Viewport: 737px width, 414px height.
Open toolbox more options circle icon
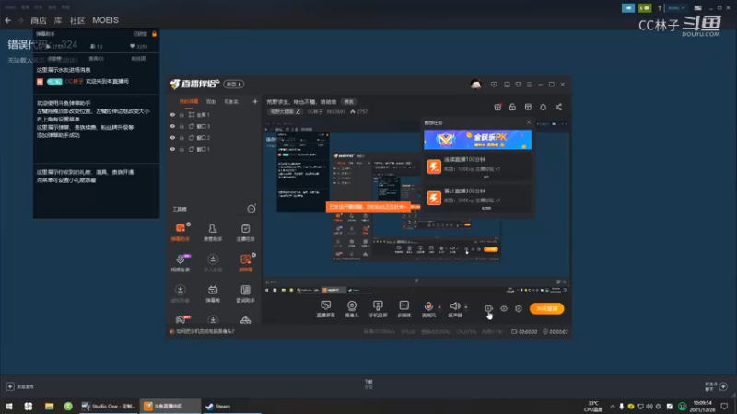click(252, 209)
